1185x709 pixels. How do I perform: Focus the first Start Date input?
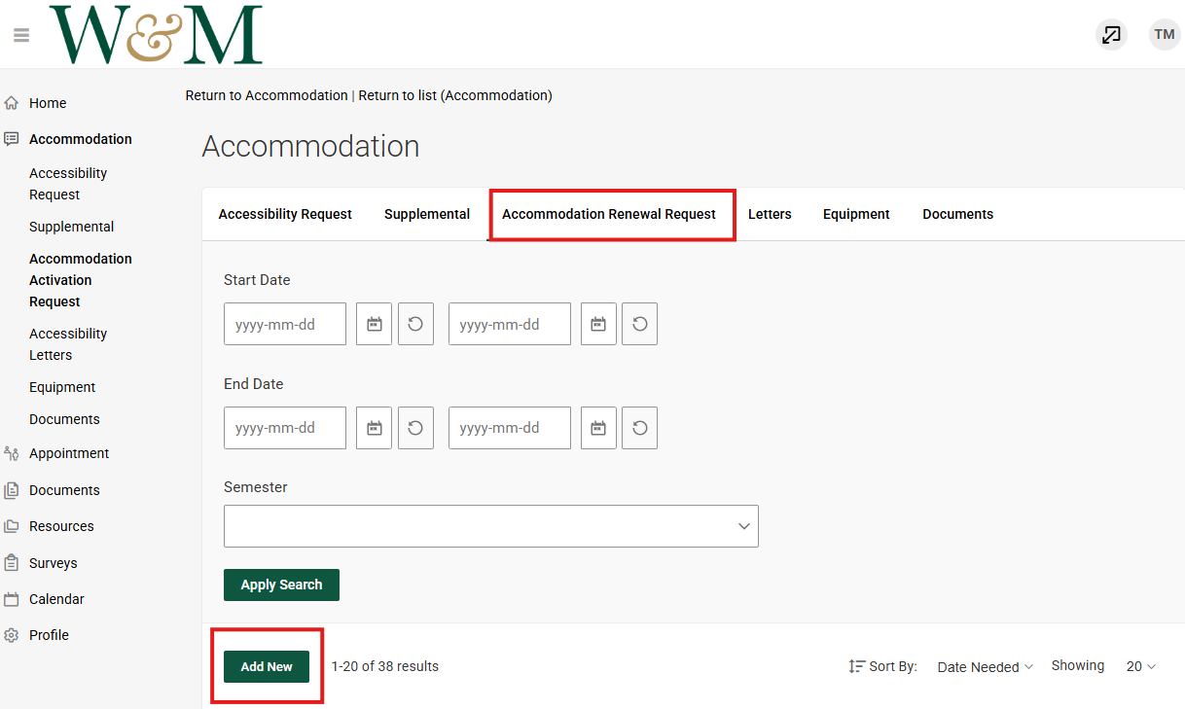(285, 324)
